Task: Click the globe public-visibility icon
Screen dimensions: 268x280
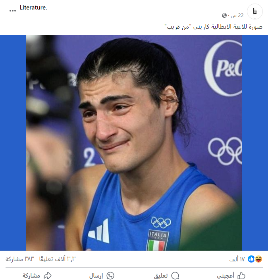Action: [x=224, y=15]
